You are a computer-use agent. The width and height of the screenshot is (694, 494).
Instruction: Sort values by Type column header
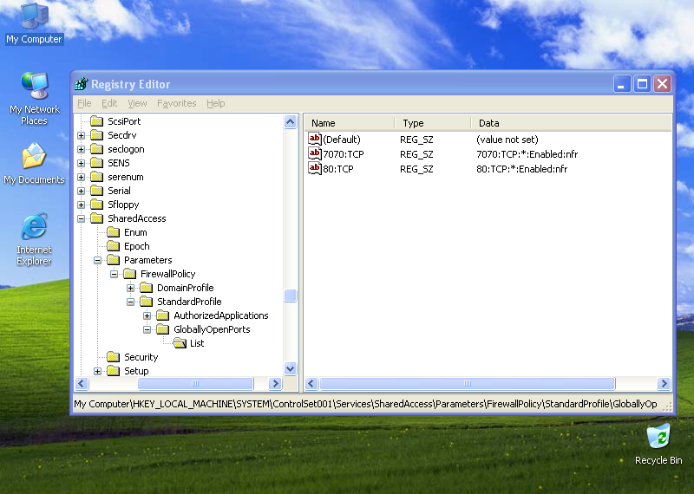[432, 123]
